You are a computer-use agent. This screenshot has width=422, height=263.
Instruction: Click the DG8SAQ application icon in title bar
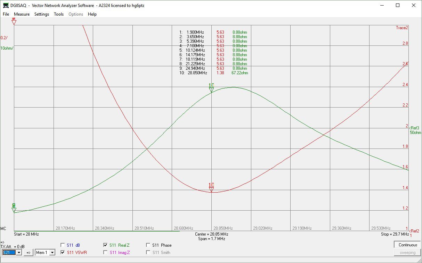[x=6, y=6]
